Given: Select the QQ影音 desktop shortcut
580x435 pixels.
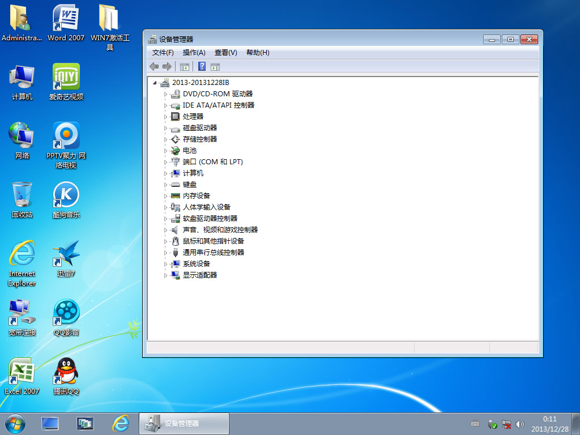Looking at the screenshot, I should coord(66,317).
